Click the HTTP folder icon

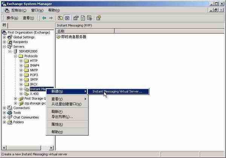[26, 61]
